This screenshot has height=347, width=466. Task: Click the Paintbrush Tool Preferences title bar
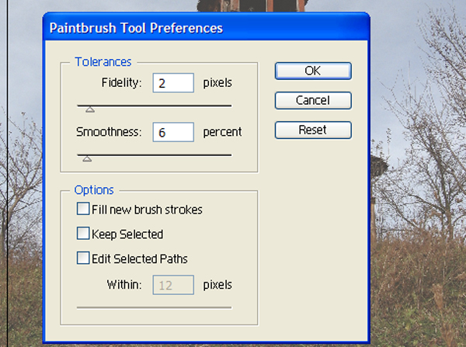(x=207, y=27)
